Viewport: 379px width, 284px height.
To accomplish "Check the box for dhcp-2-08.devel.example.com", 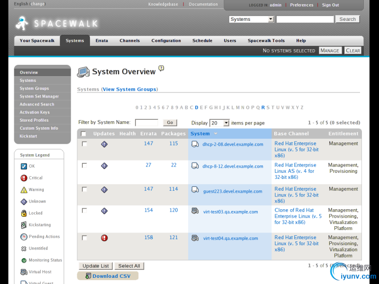I will (84, 144).
